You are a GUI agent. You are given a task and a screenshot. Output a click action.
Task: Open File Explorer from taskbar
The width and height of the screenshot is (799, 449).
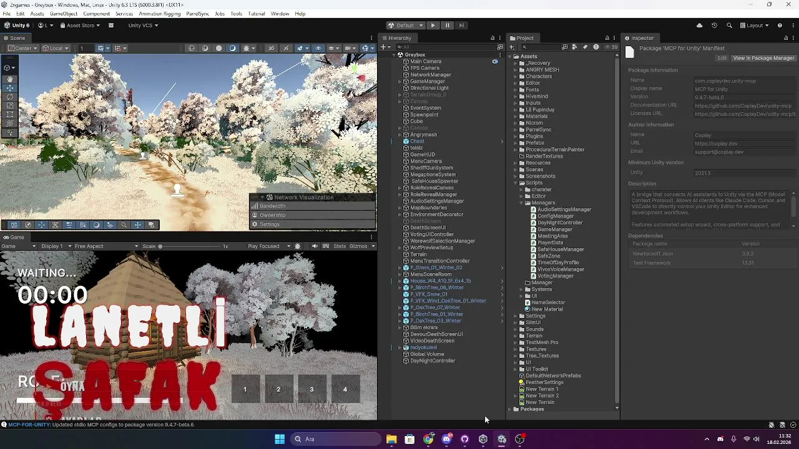coord(391,439)
